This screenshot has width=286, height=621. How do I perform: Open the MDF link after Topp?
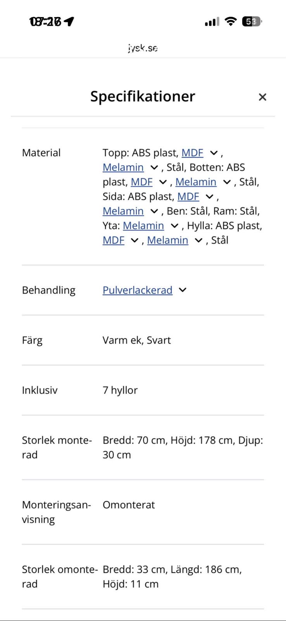(192, 153)
